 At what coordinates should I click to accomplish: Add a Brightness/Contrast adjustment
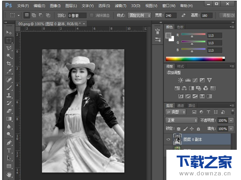tap(181, 80)
